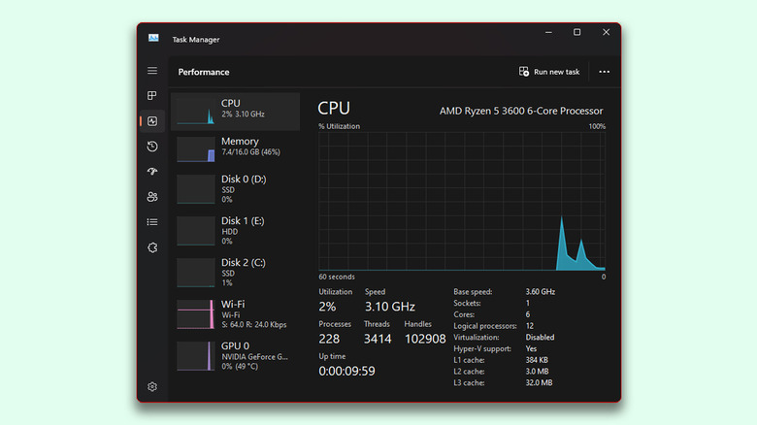
Task: Open the Startup apps page
Action: pos(152,172)
